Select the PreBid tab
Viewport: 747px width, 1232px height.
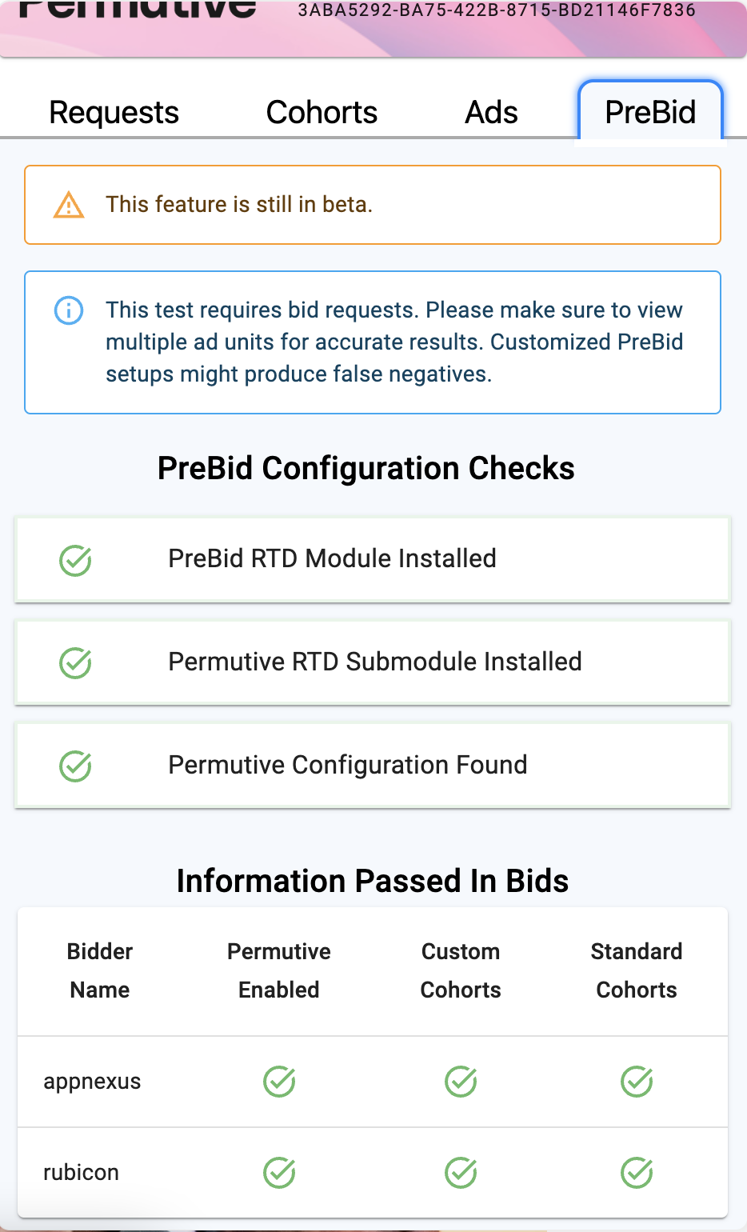pos(650,112)
